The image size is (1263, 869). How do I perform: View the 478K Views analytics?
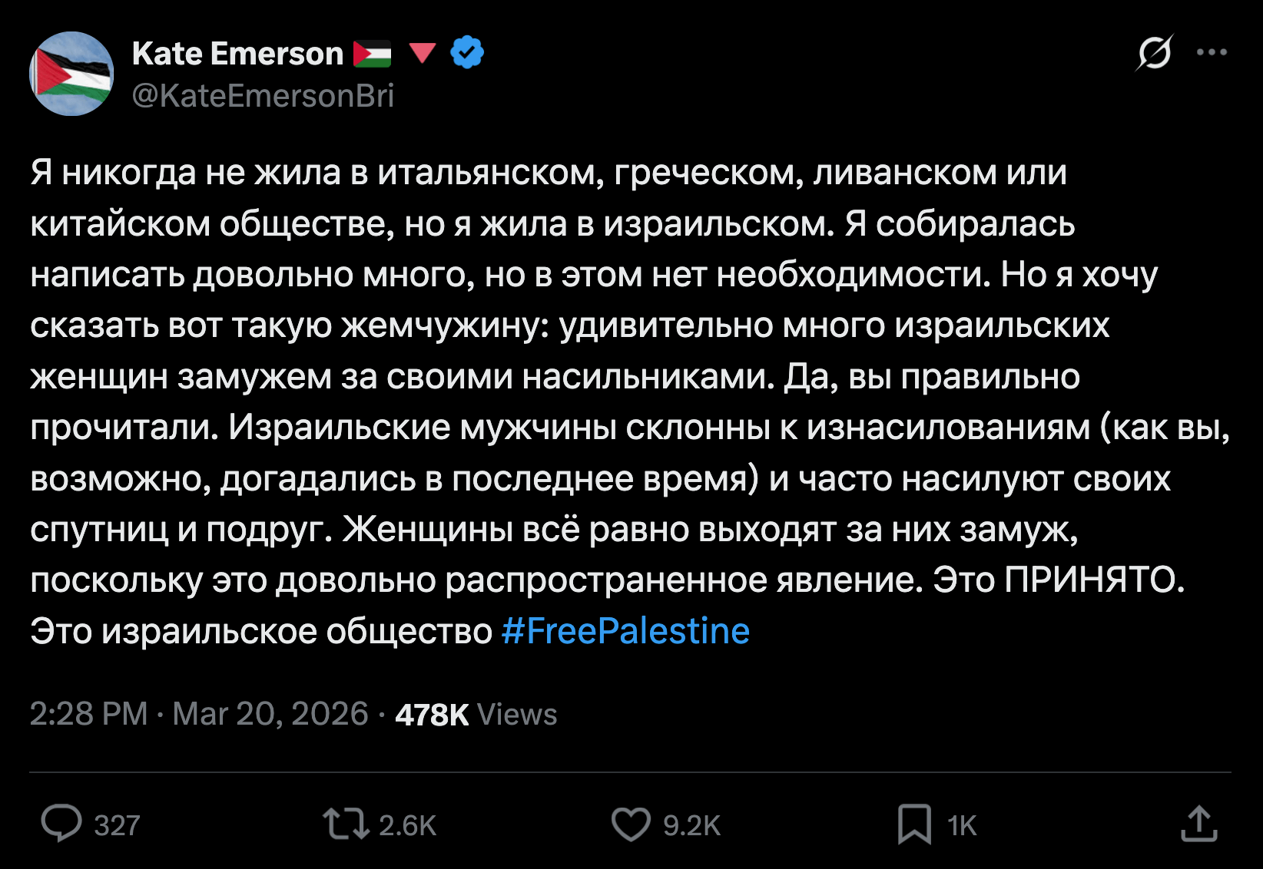click(x=476, y=715)
